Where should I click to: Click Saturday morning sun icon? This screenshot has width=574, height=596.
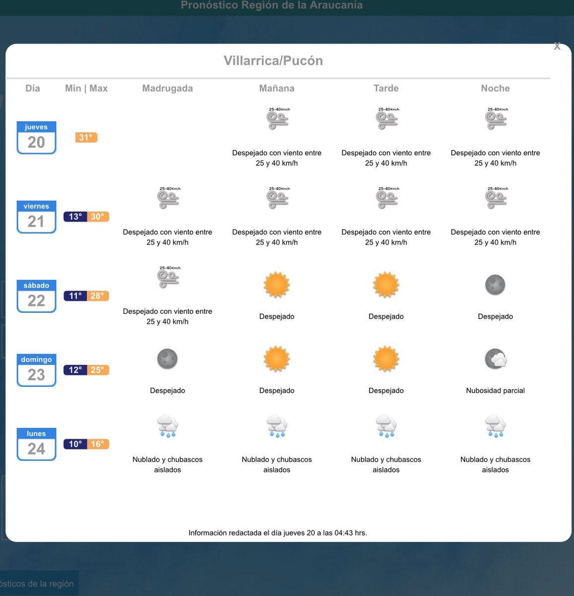click(x=277, y=285)
